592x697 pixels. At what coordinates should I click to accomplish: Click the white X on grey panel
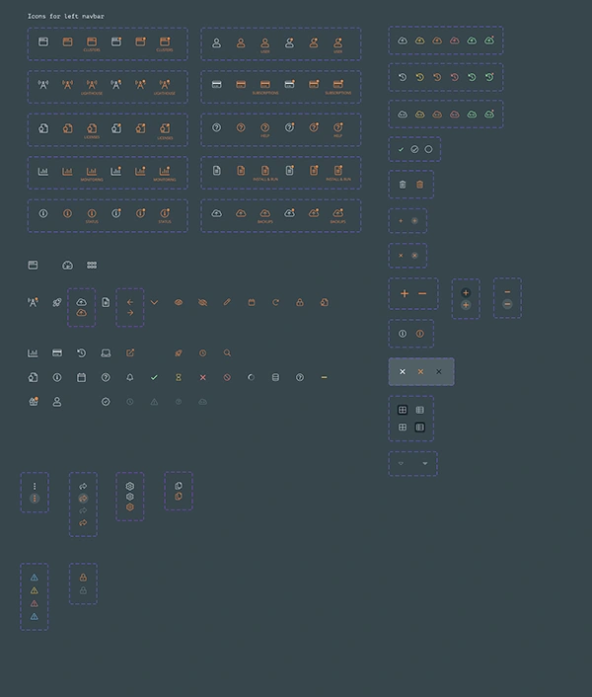(403, 371)
